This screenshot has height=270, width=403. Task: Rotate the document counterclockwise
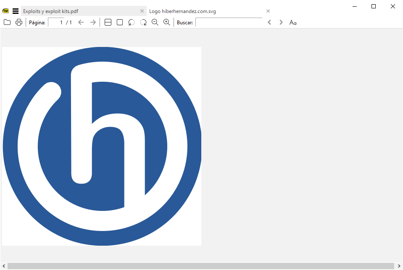(x=132, y=22)
